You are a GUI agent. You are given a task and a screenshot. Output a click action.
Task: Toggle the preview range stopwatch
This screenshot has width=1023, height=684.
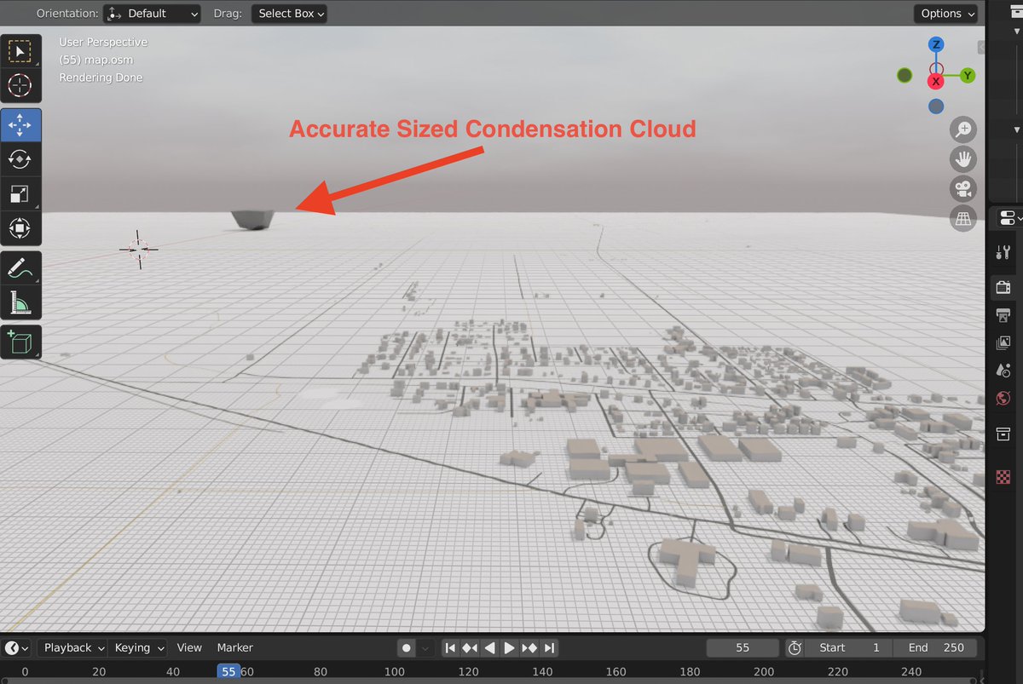795,647
